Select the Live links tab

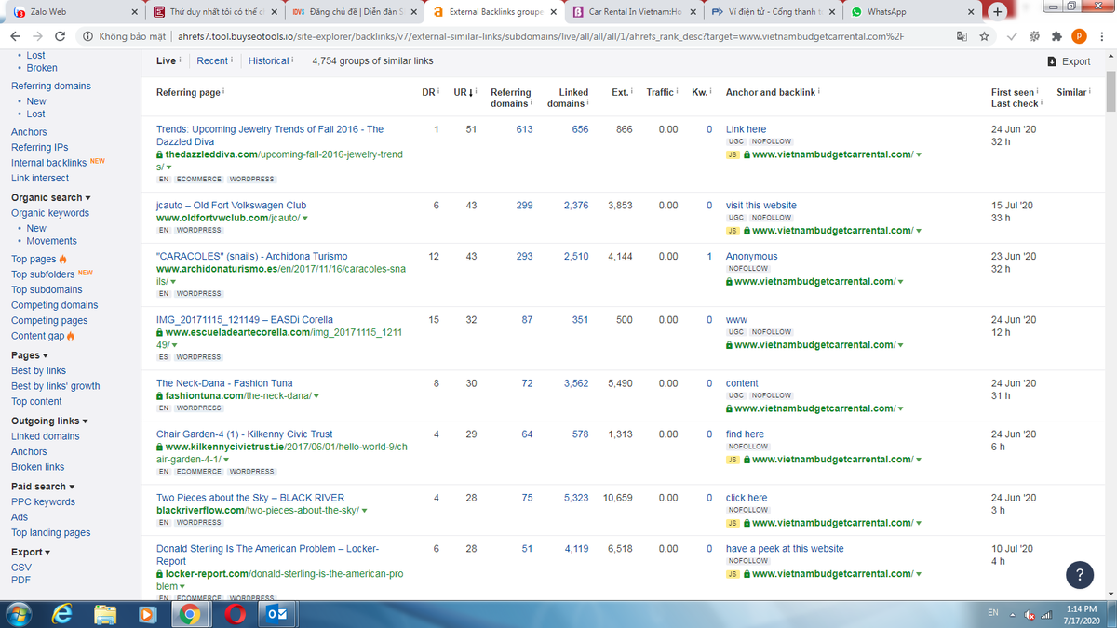tap(167, 60)
